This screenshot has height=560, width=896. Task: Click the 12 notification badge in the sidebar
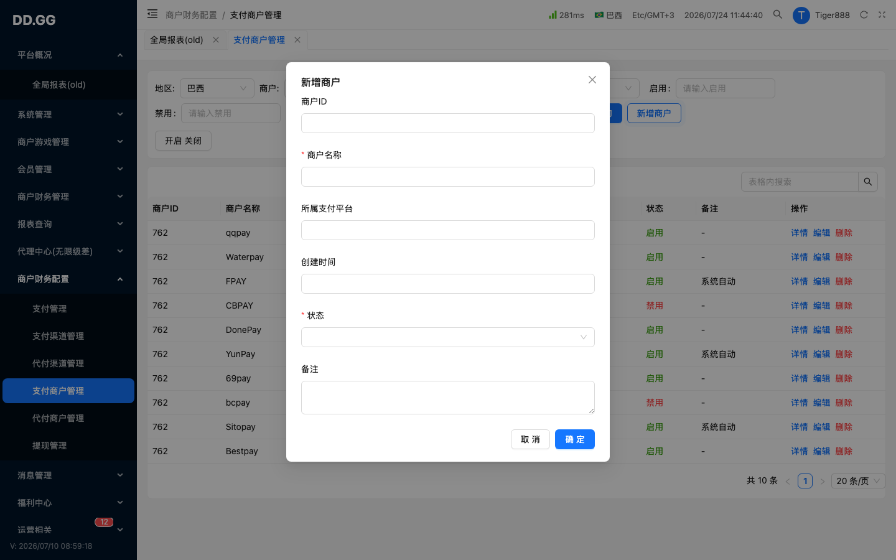104,522
